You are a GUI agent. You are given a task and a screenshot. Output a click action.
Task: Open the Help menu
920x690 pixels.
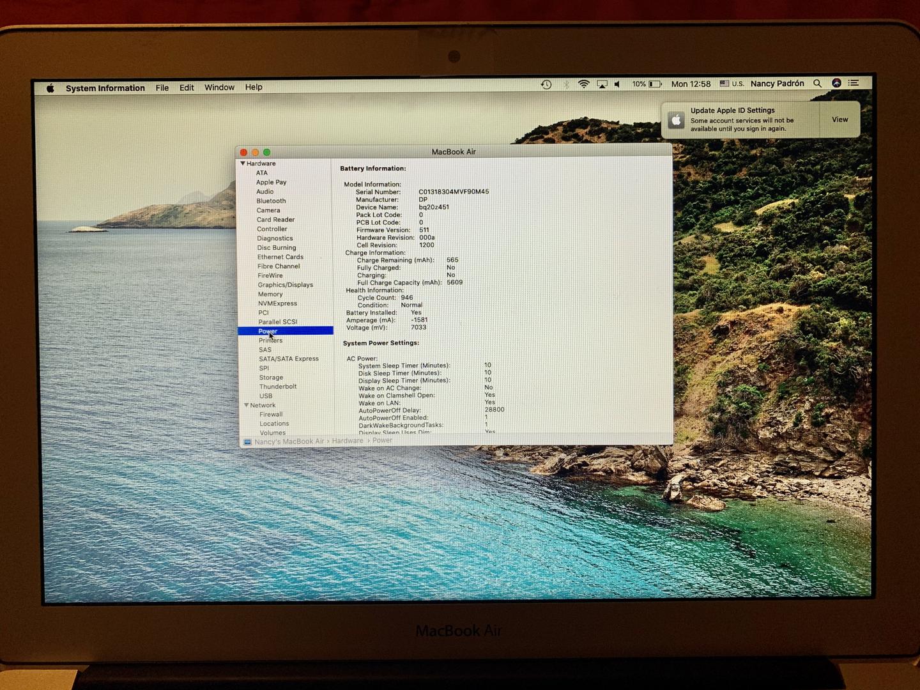pyautogui.click(x=254, y=87)
